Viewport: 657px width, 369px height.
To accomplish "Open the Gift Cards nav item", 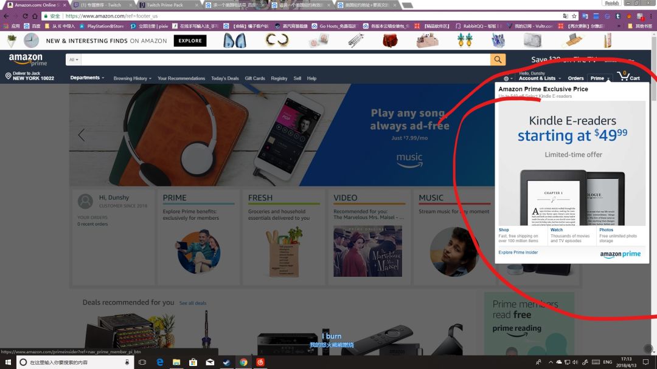I will click(255, 78).
